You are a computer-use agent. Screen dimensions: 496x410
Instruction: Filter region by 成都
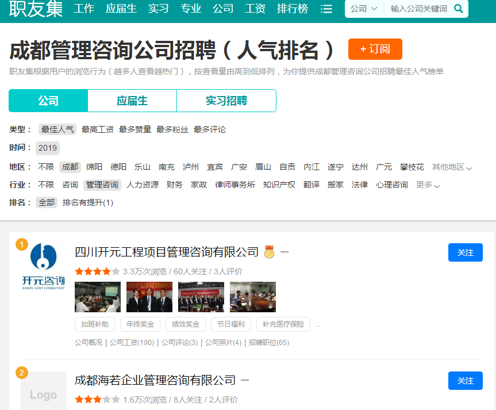(70, 167)
